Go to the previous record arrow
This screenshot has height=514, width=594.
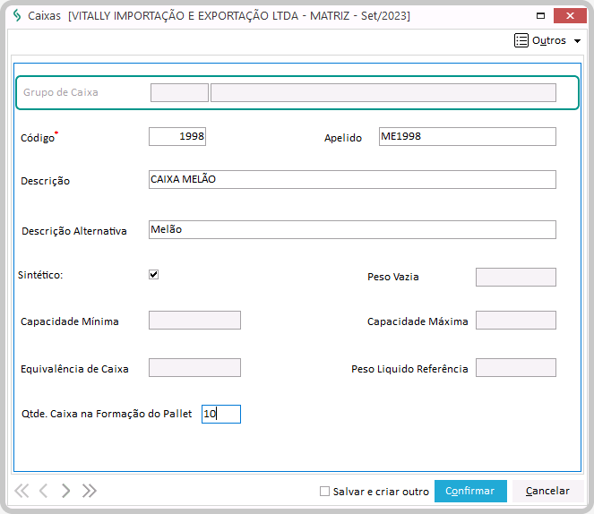coord(44,491)
